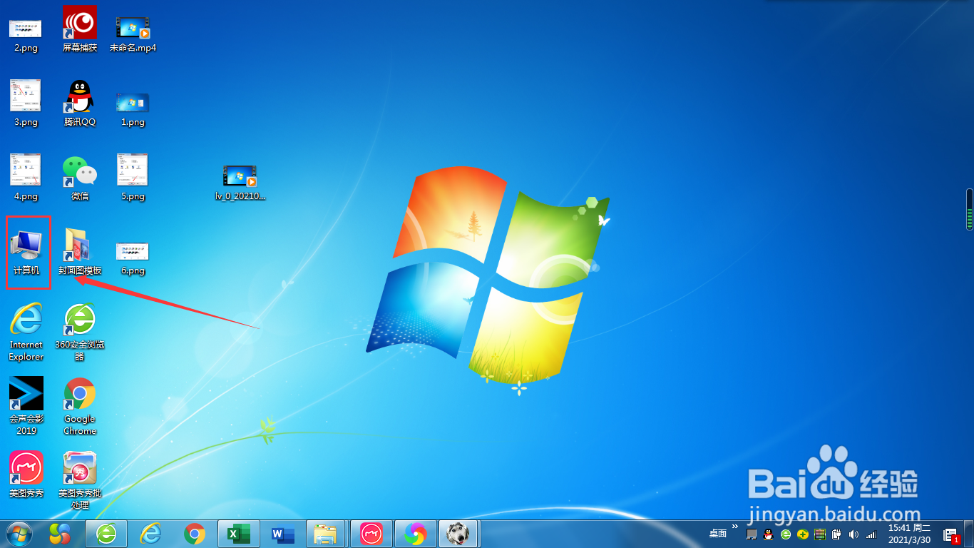Select the 屏幕捕获 shortcut icon
Image resolution: width=974 pixels, height=548 pixels.
80,30
